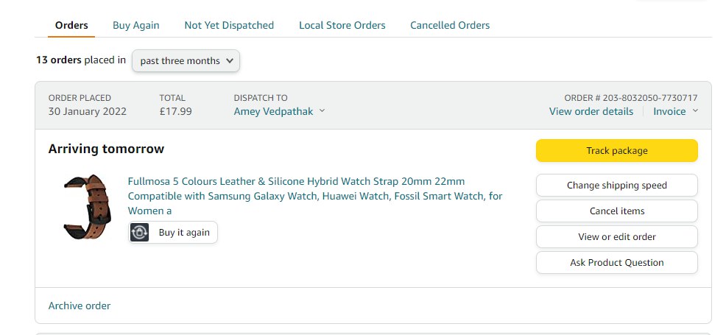Expand the chevron beside Amey Vedpathak
Image resolution: width=726 pixels, height=335 pixels.
pyautogui.click(x=322, y=111)
